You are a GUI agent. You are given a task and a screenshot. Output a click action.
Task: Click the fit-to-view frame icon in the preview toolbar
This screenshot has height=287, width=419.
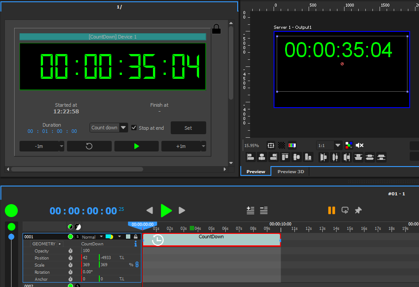(x=271, y=146)
